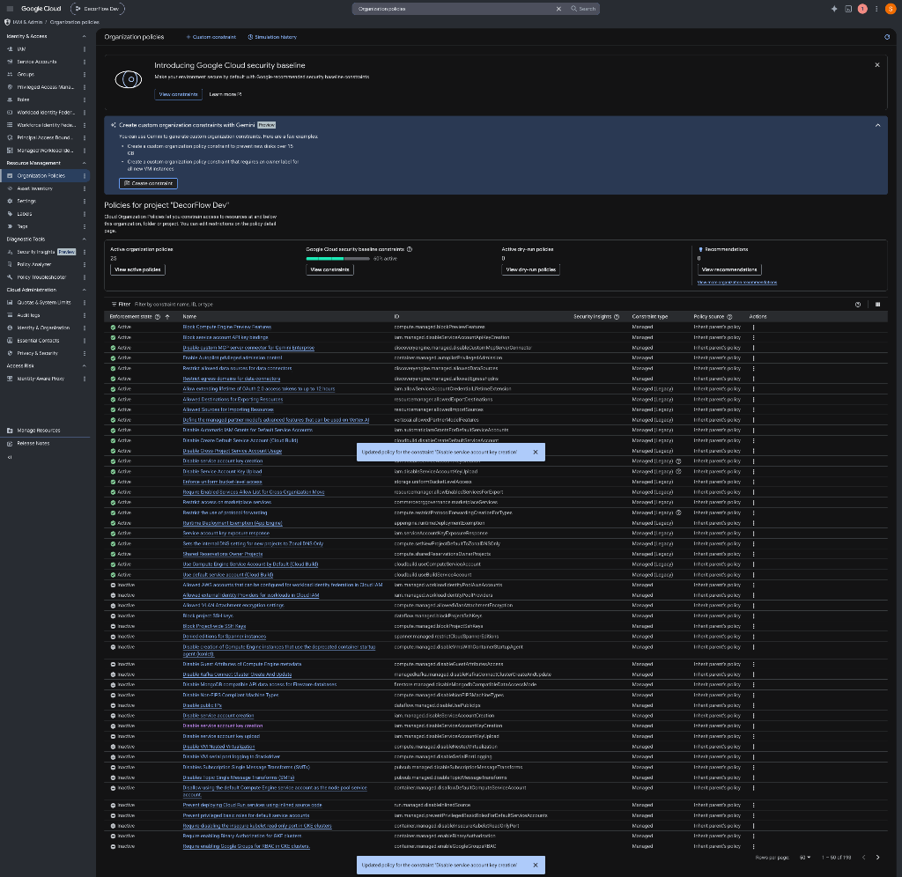Open more options for Roles sidebar item
The height and width of the screenshot is (877, 902).
coord(85,99)
